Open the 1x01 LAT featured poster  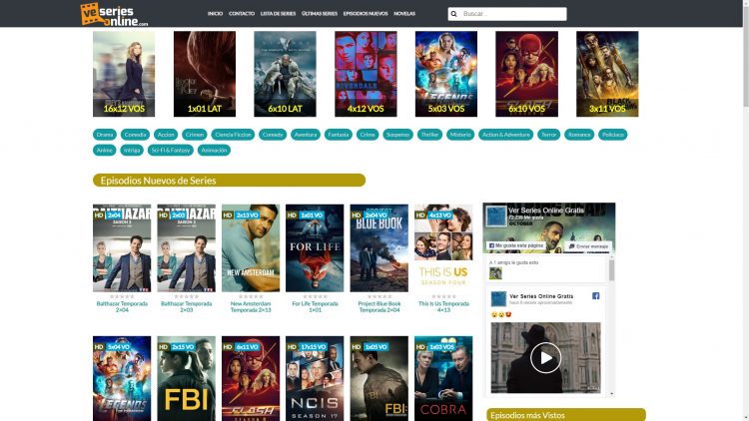click(x=205, y=74)
